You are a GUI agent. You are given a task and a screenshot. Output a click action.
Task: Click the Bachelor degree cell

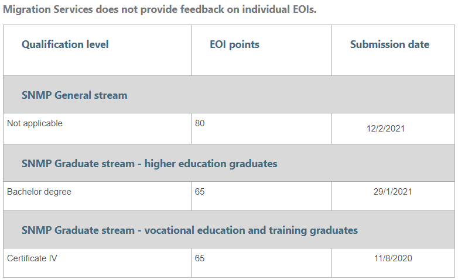[39, 192]
